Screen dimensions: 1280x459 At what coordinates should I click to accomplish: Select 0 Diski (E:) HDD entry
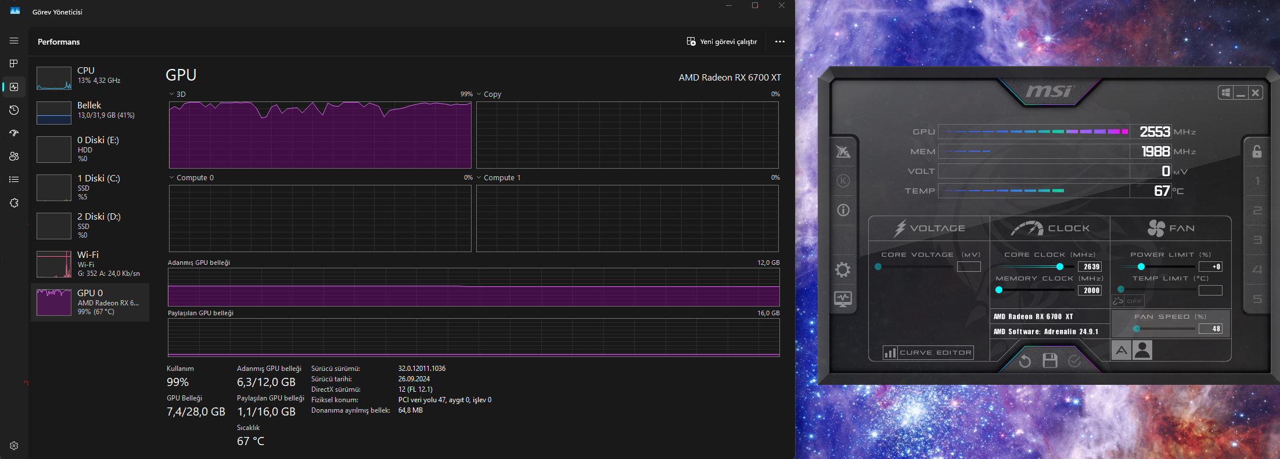click(90, 149)
